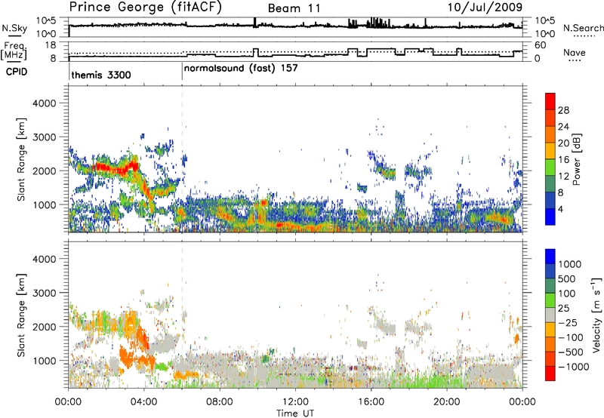604x418 pixels.
Task: Click the '08:00' time axis tick label
Action: [x=220, y=402]
